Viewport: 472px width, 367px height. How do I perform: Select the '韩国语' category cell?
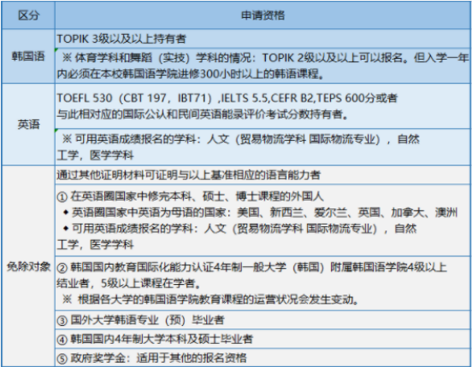click(x=28, y=56)
